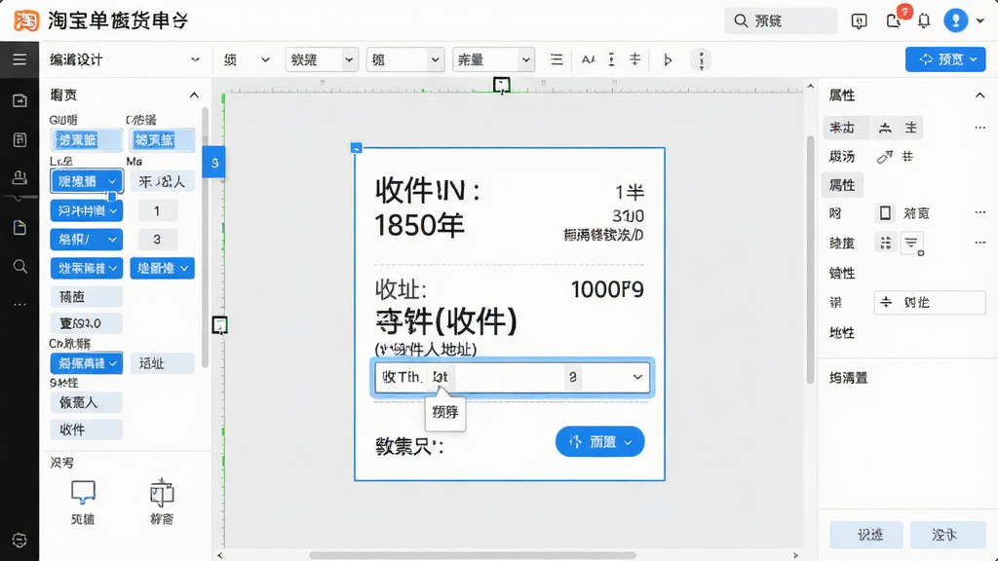Open the first combo box in the toolbar
998x561 pixels.
point(322,59)
